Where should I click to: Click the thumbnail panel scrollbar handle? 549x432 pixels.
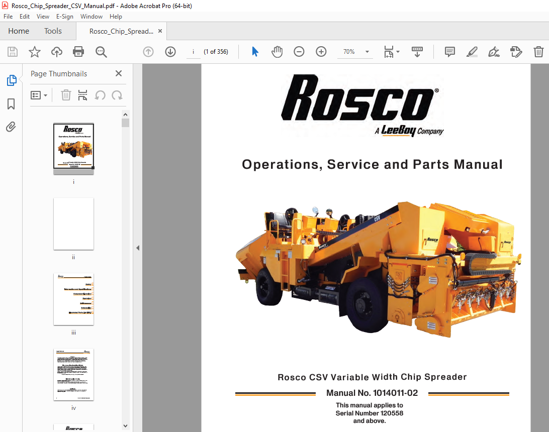(x=125, y=123)
